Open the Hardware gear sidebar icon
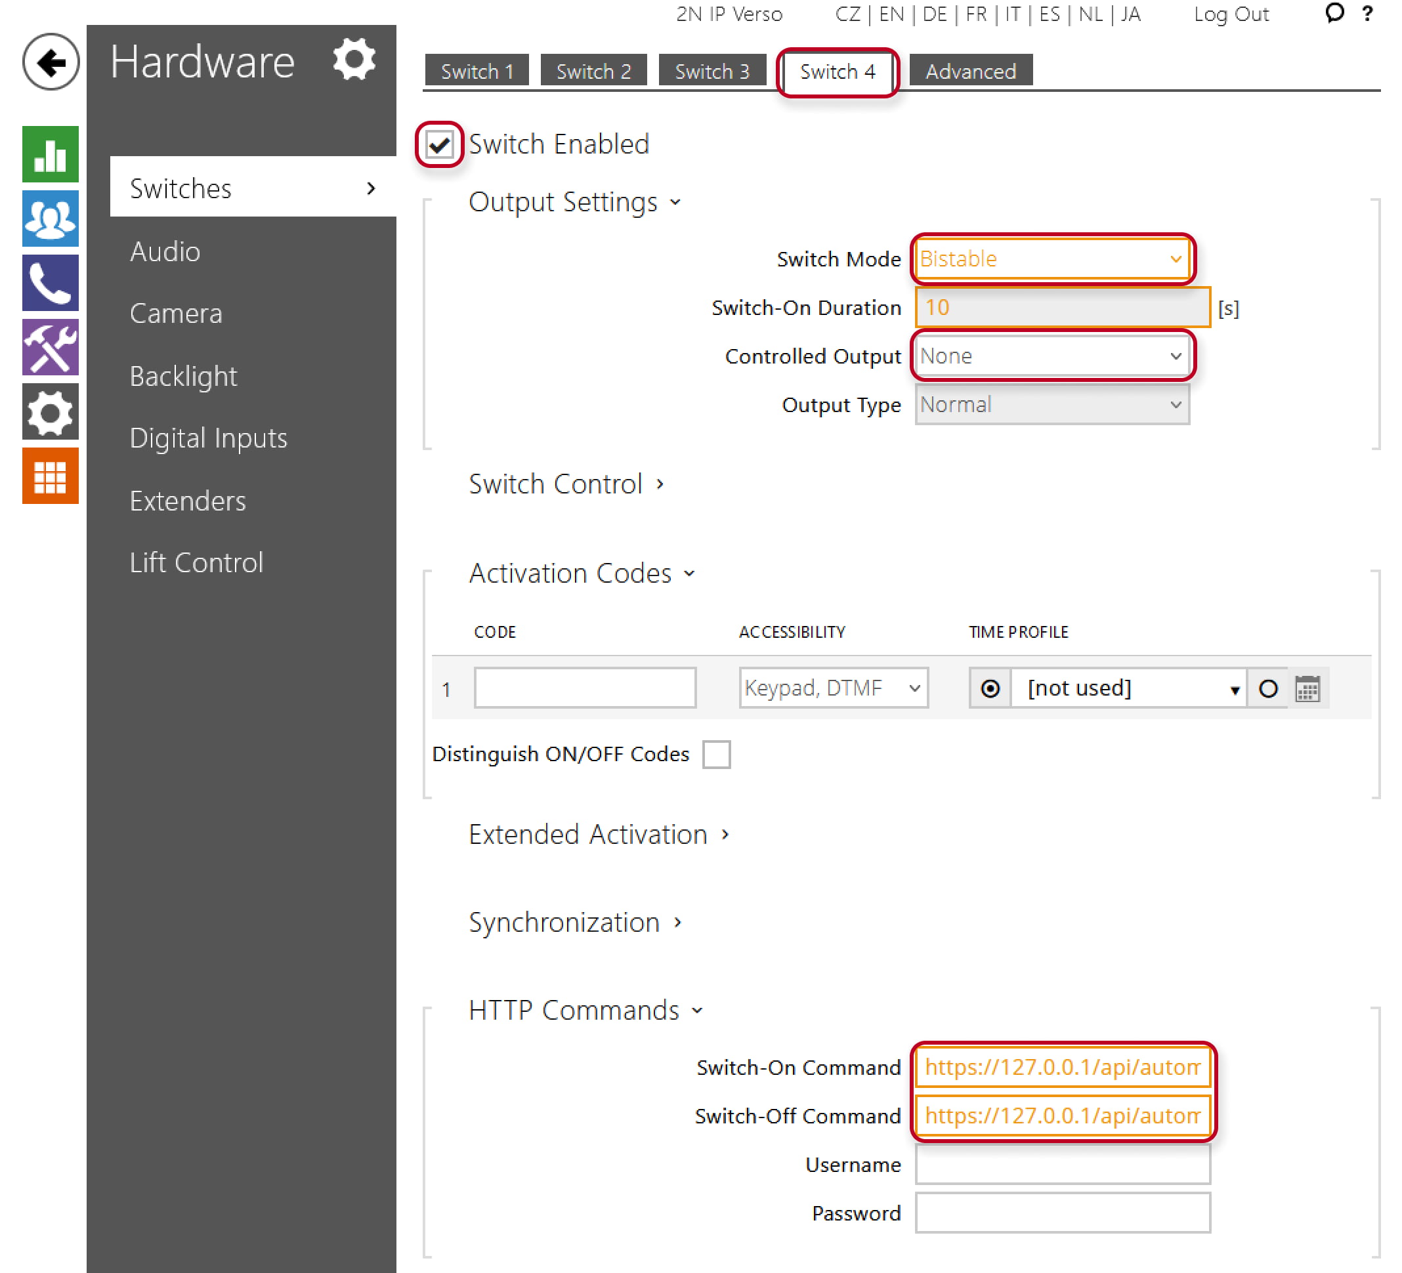This screenshot has width=1402, height=1273. [x=50, y=411]
